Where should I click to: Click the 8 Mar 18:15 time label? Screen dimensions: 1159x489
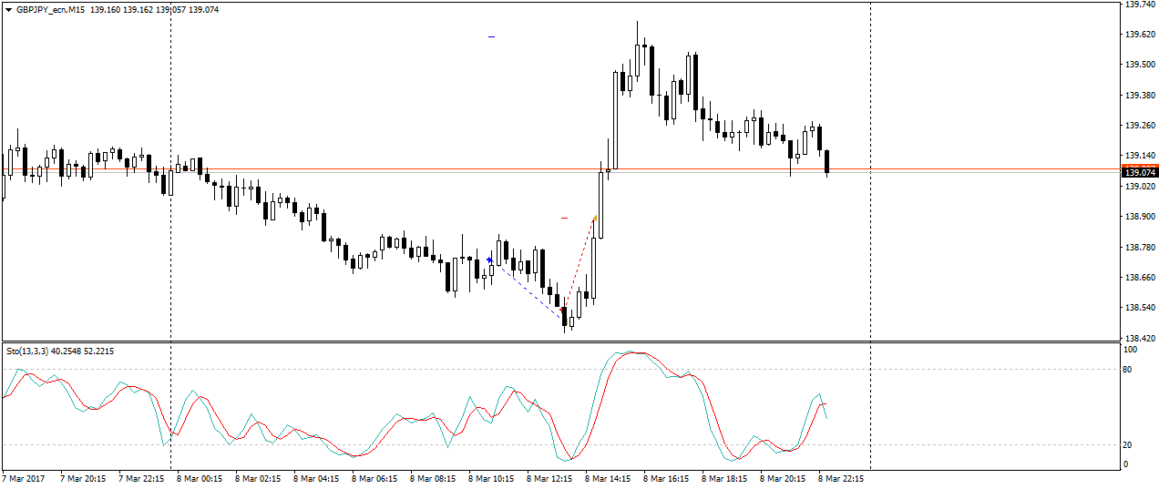pos(724,478)
